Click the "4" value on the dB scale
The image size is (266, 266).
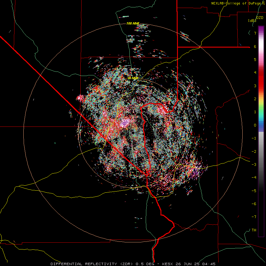[255, 73]
